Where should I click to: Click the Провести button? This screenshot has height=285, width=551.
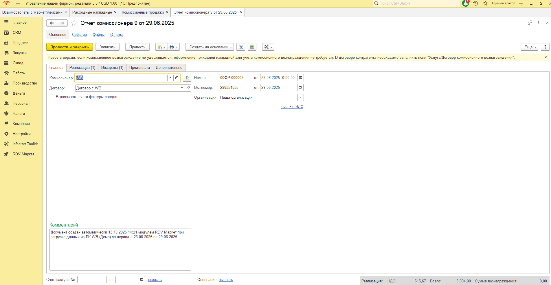137,47
